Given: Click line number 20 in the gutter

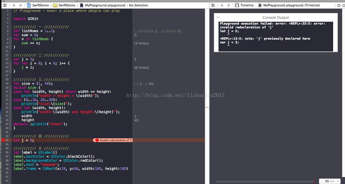Looking at the screenshot, I should [7, 87].
